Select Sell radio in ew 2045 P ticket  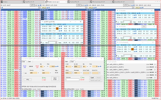pyautogui.click(x=43, y=80)
